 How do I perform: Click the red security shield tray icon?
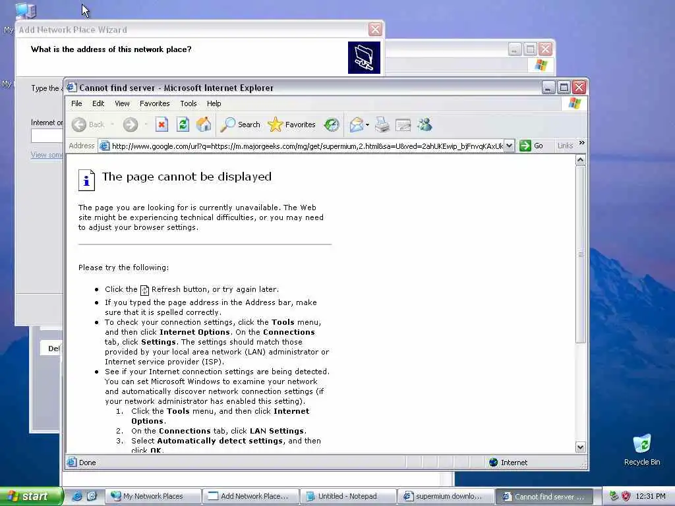626,496
